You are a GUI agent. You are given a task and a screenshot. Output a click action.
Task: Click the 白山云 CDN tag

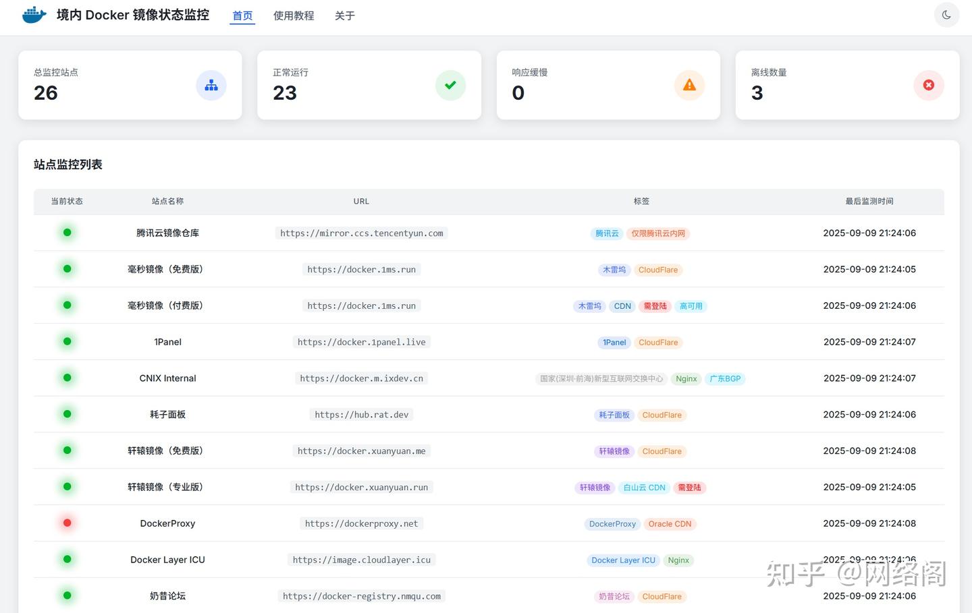(645, 488)
